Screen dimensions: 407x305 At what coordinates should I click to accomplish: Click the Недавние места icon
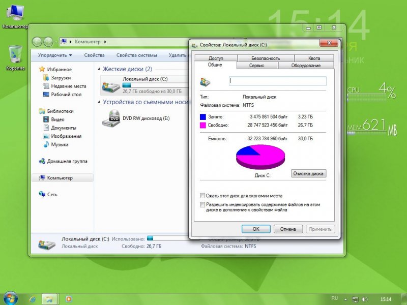[x=46, y=86]
